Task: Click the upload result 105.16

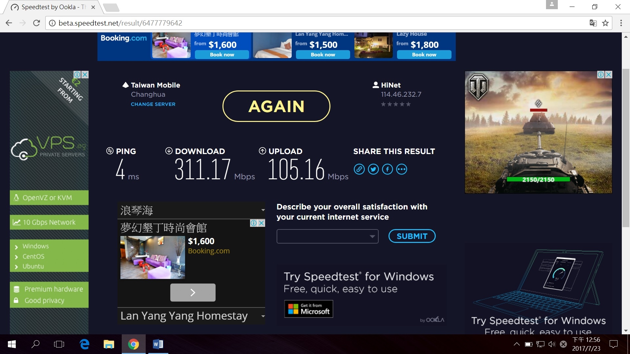Action: pos(296,169)
